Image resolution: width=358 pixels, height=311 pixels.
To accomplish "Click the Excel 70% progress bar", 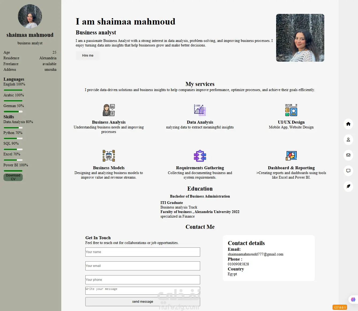I will coord(13,160).
